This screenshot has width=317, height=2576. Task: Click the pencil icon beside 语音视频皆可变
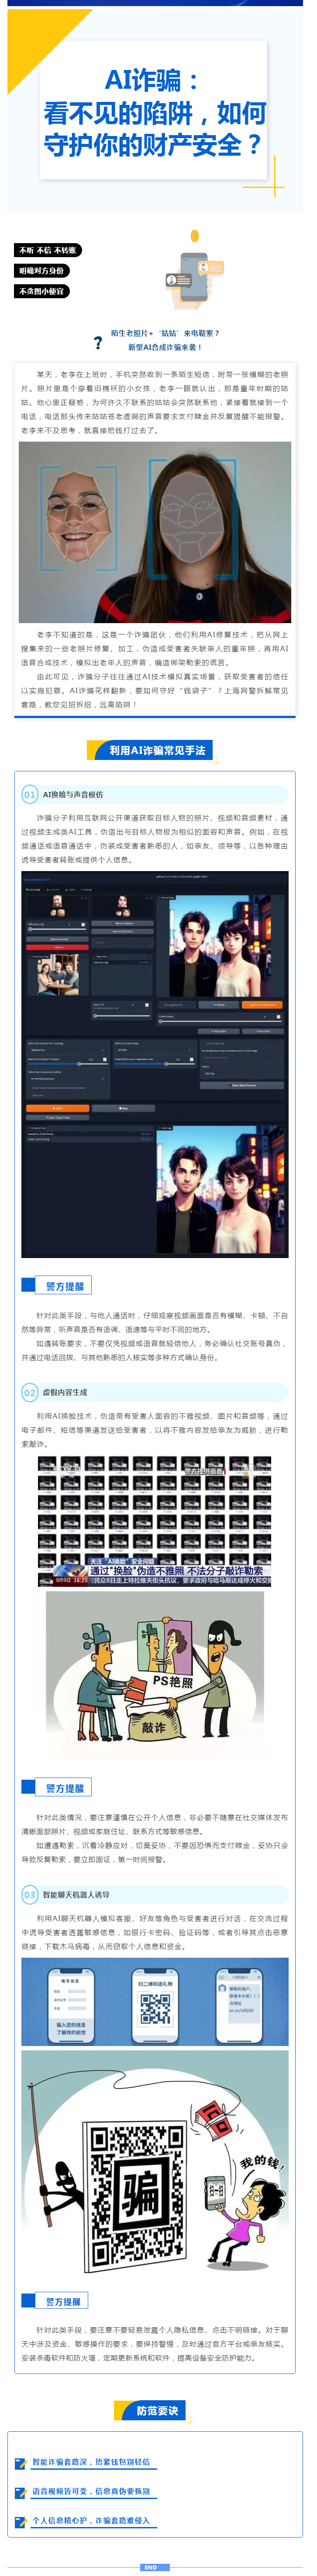[21, 2491]
